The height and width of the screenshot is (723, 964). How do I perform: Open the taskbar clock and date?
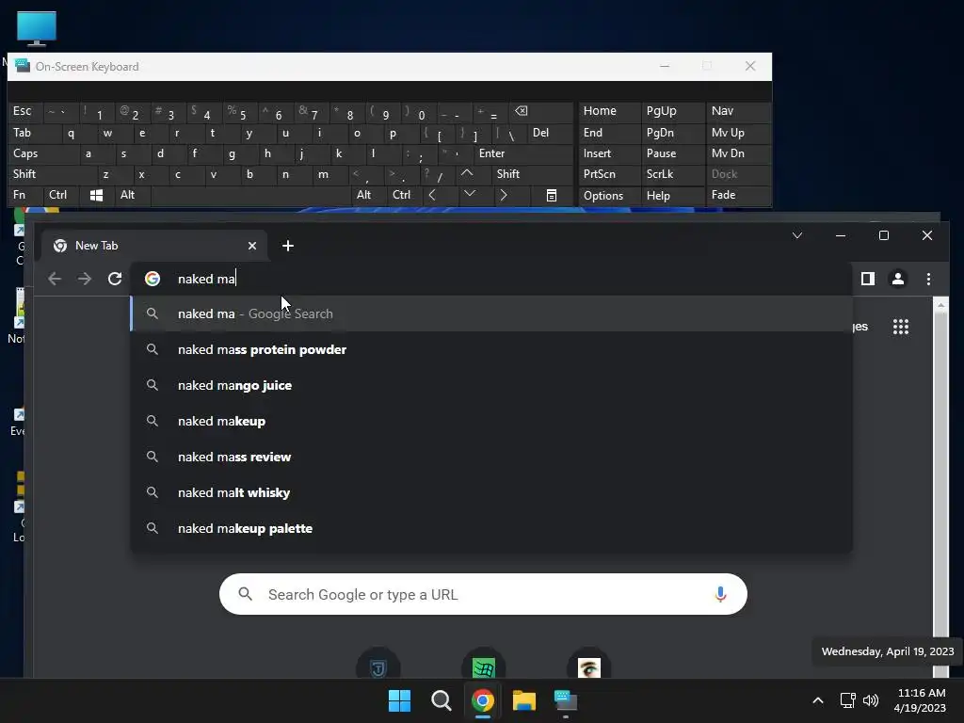(921, 700)
